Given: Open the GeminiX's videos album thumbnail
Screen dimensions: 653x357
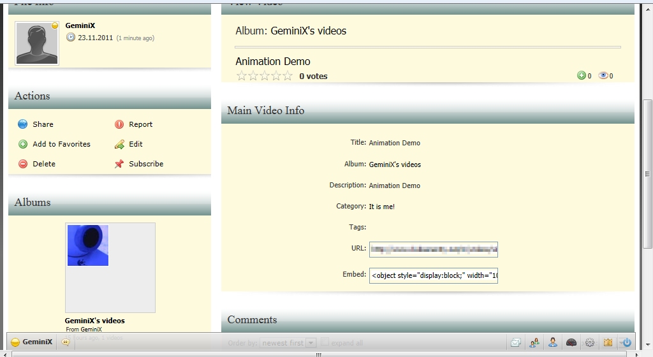Looking at the screenshot, I should tap(88, 245).
